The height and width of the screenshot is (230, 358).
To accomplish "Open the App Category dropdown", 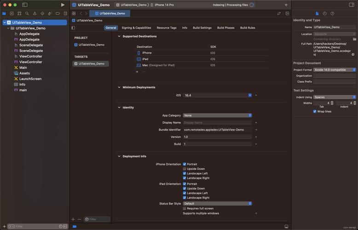I will click(x=217, y=115).
